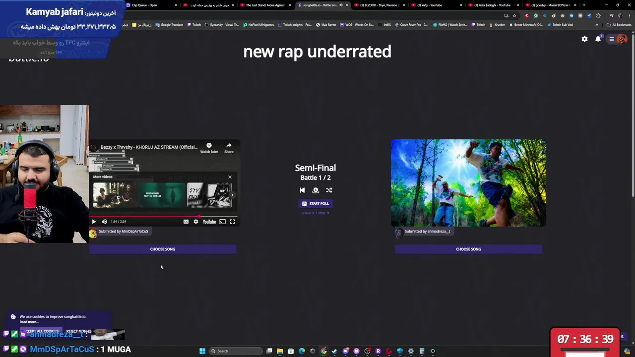Viewport: 635px width, 357px height.
Task: Start the poll
Action: (316, 203)
